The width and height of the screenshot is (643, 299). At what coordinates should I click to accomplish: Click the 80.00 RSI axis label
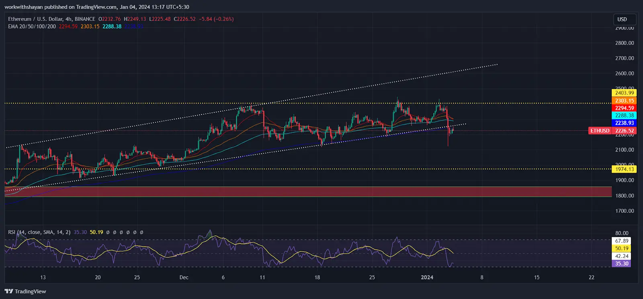click(x=622, y=233)
